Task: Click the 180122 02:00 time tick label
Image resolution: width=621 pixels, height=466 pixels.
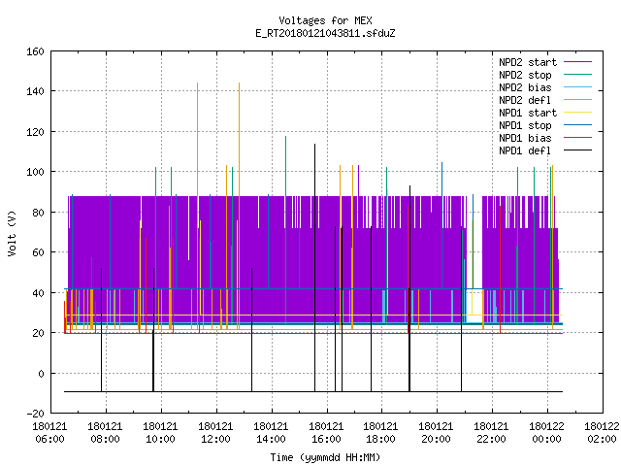Action: [x=602, y=433]
